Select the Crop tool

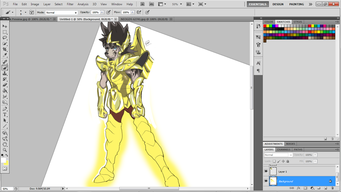(5, 49)
